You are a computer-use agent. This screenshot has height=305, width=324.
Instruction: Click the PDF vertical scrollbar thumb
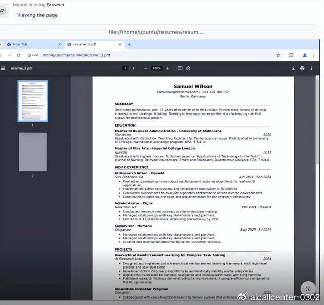point(317,121)
